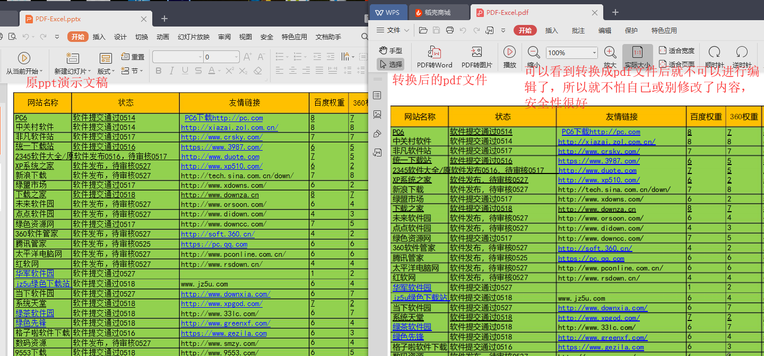Switch to 手型 hand tool

[390, 50]
